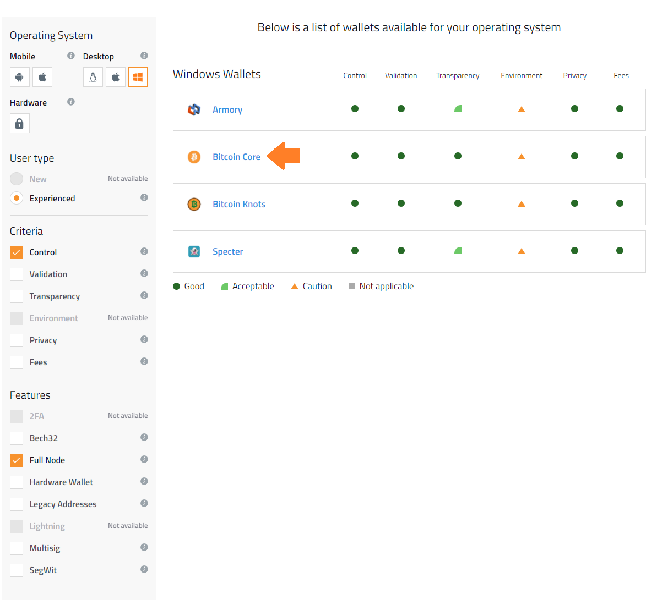The width and height of the screenshot is (646, 600).
Task: Select the Apple iOS mobile icon
Action: (42, 78)
